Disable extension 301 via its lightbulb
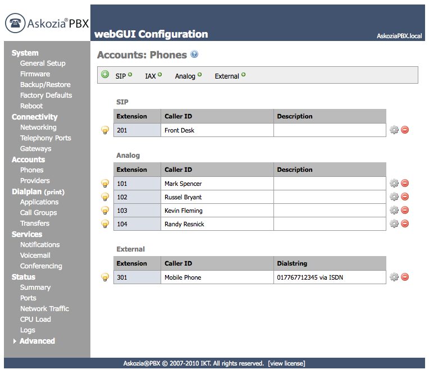This screenshot has width=429, height=374. 105,277
